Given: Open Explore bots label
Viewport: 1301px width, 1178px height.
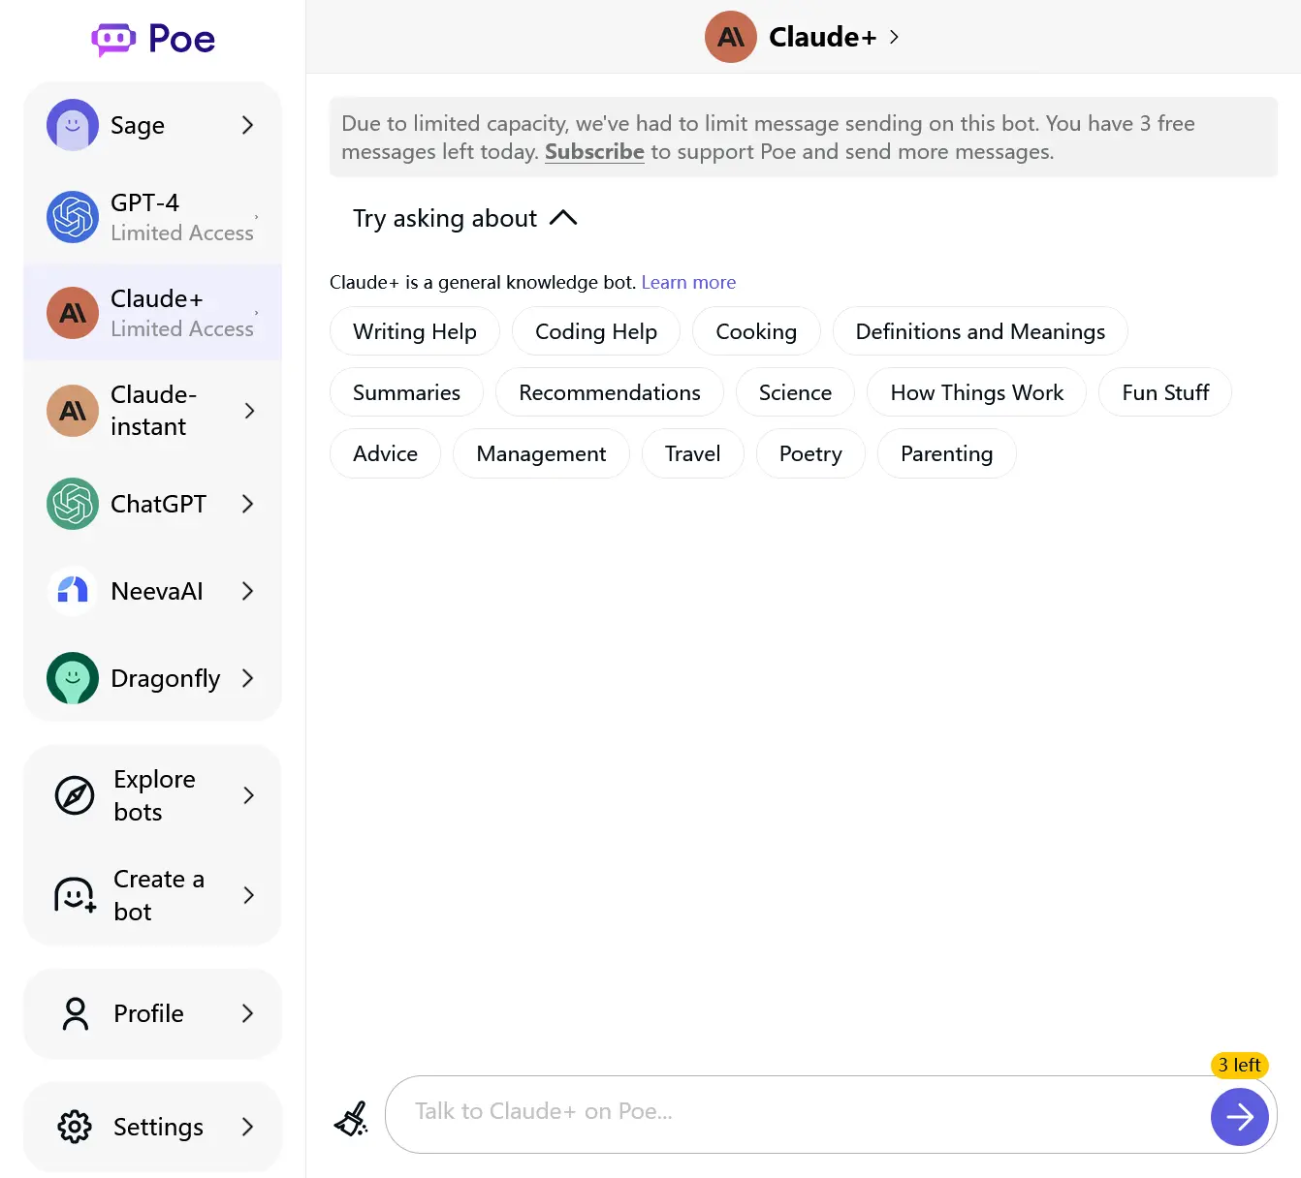Looking at the screenshot, I should (x=155, y=795).
